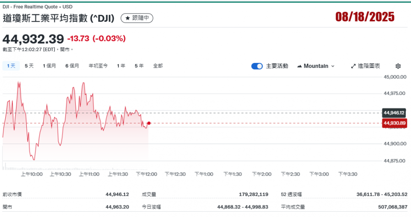The width and height of the screenshot is (411, 217).
Task: Select the 1個月 range tab
Action: [49, 66]
